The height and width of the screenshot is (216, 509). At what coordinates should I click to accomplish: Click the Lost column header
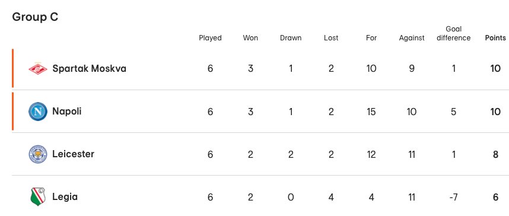331,38
